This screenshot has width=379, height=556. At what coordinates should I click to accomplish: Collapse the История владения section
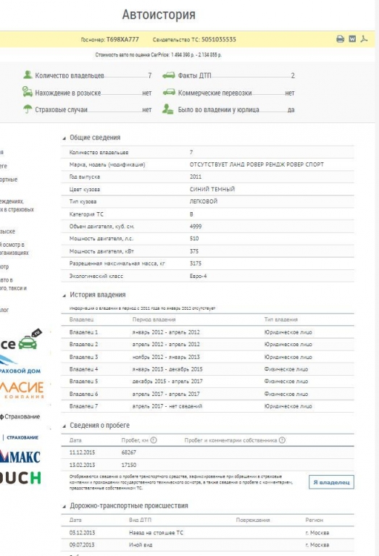64,295
